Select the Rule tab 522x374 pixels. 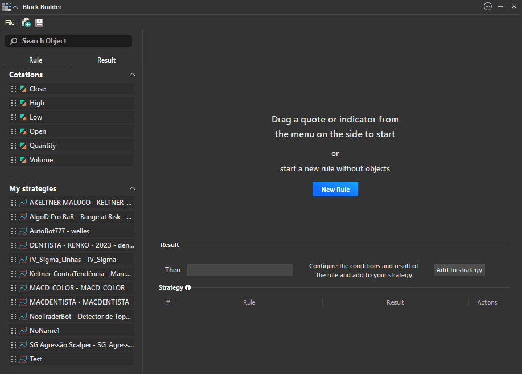click(x=35, y=60)
